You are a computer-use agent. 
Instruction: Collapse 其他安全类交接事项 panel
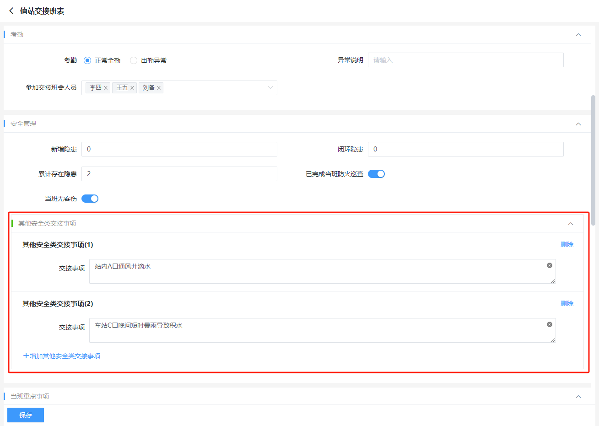[x=571, y=224]
